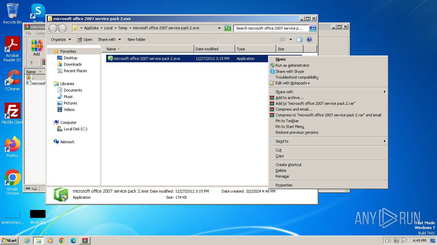Select Cut in context menu
Screen dimensions: 437x245
coord(328,150)
